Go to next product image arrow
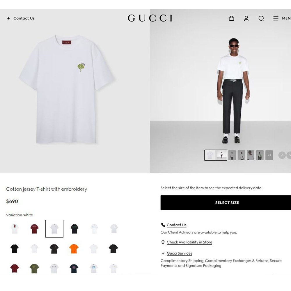The height and width of the screenshot is (291, 291). coord(289,155)
